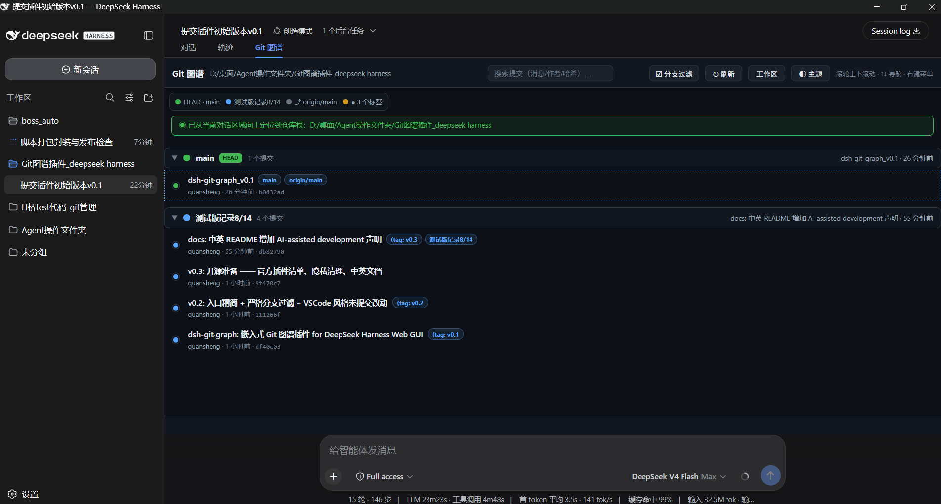Screen dimensions: 941x504
Task: Select commit dsh-git-graph_v0.1
Action: 552,186
